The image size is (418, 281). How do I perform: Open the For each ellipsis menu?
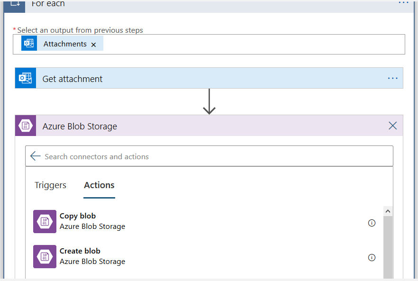403,3
